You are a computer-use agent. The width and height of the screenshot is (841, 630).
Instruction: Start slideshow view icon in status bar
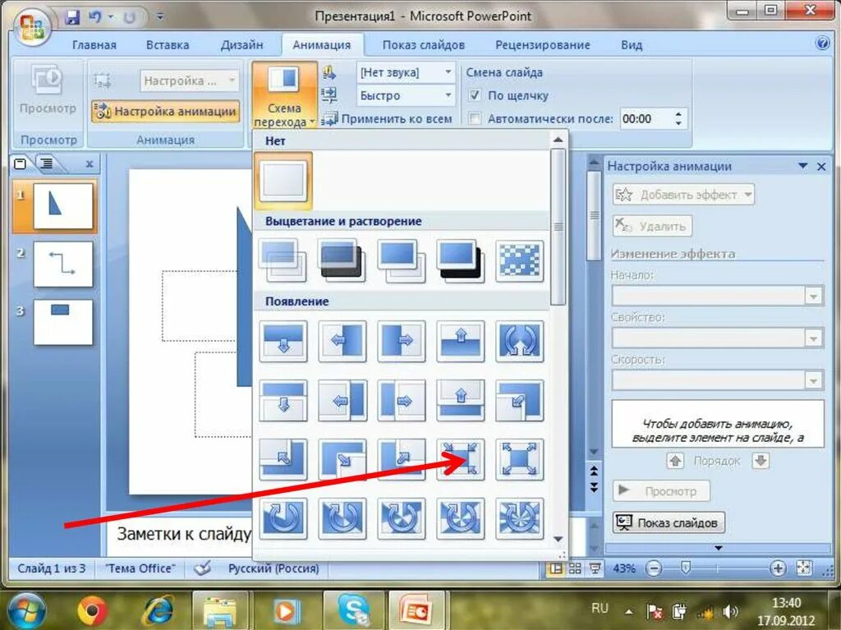pyautogui.click(x=595, y=568)
